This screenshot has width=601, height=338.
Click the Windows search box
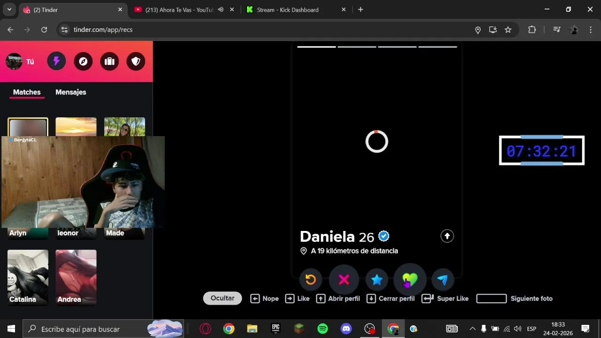coord(103,329)
